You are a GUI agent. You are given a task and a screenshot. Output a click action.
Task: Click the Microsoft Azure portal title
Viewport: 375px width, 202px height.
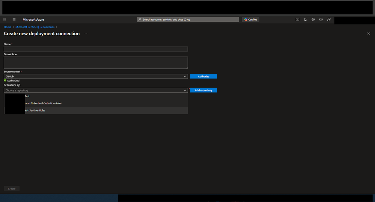[33, 20]
